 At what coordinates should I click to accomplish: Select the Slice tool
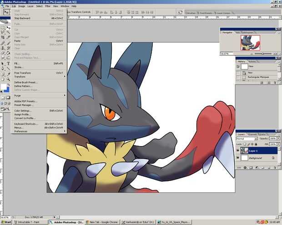[x=8, y=37]
